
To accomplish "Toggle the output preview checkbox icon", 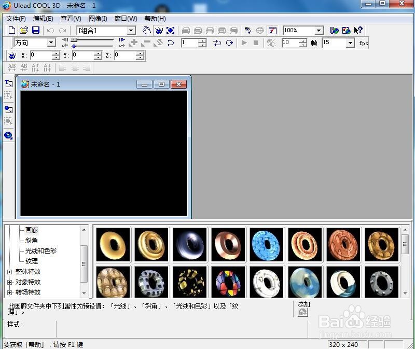I will (272, 31).
